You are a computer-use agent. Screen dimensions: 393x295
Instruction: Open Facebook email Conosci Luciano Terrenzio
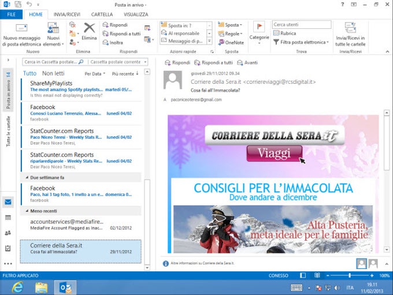pyautogui.click(x=81, y=113)
